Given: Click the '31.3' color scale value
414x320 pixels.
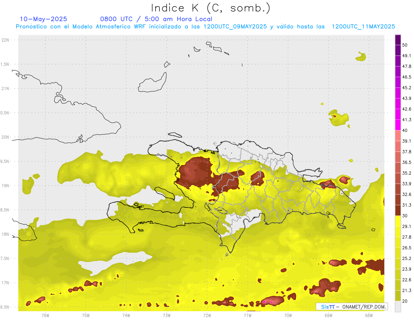Looking at the screenshot, I should click(407, 205).
